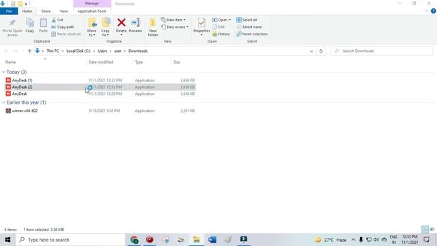
Task: Show hidden tray icons
Action: point(353,240)
